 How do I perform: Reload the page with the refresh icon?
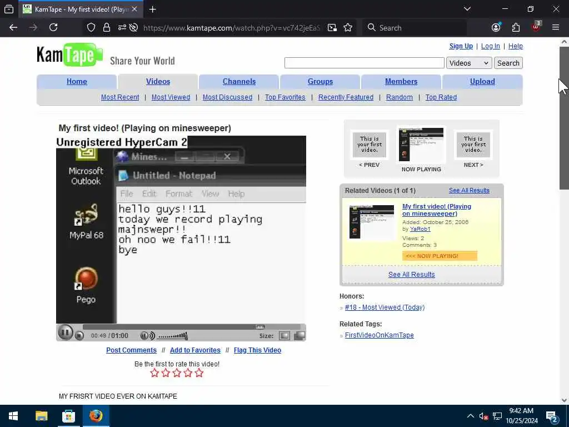(x=53, y=28)
